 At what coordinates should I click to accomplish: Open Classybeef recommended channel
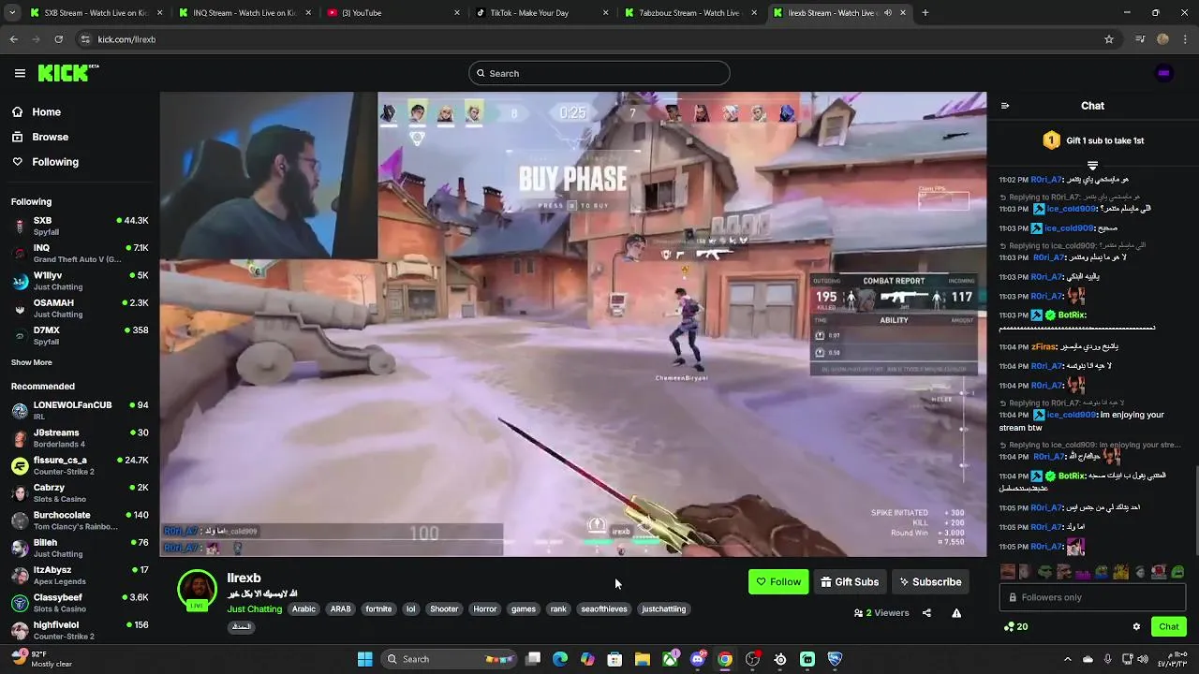[80, 602]
